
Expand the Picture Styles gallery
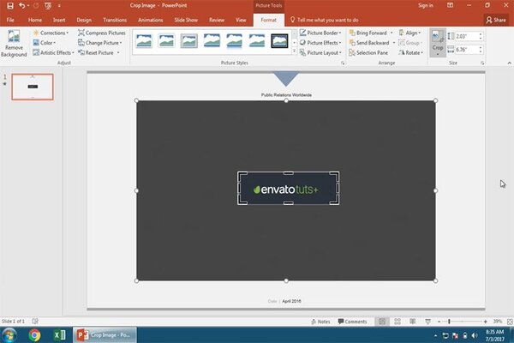tap(294, 51)
